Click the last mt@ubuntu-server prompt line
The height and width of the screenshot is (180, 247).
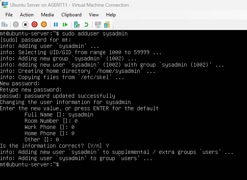(x=30, y=164)
